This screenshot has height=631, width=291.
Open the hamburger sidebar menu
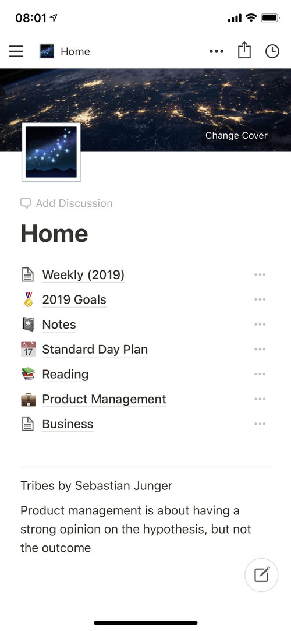click(x=16, y=51)
